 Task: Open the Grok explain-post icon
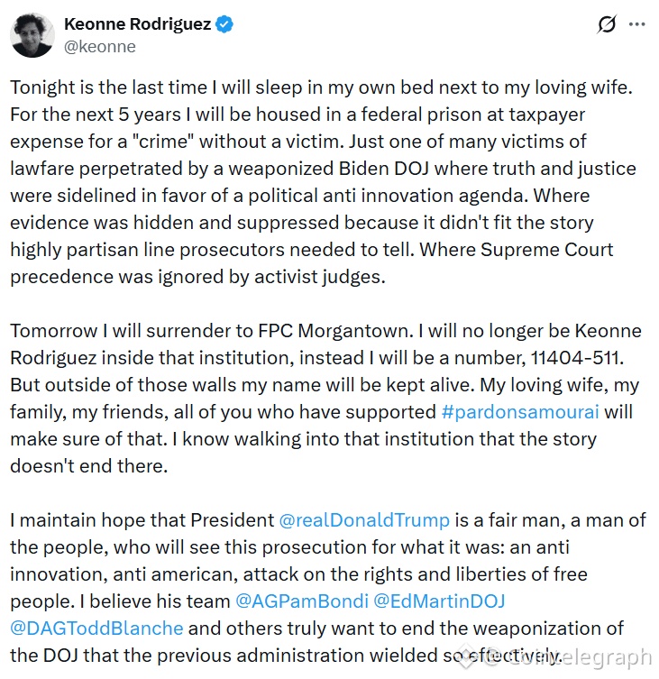606,24
